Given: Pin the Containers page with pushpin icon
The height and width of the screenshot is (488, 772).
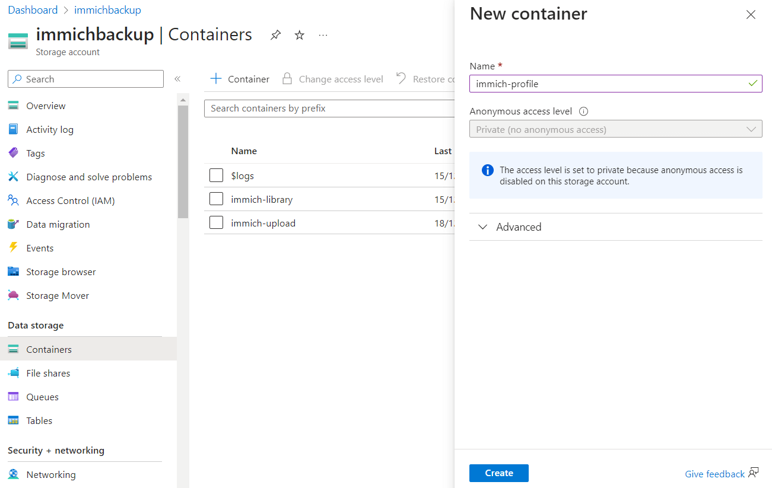Looking at the screenshot, I should (x=275, y=35).
